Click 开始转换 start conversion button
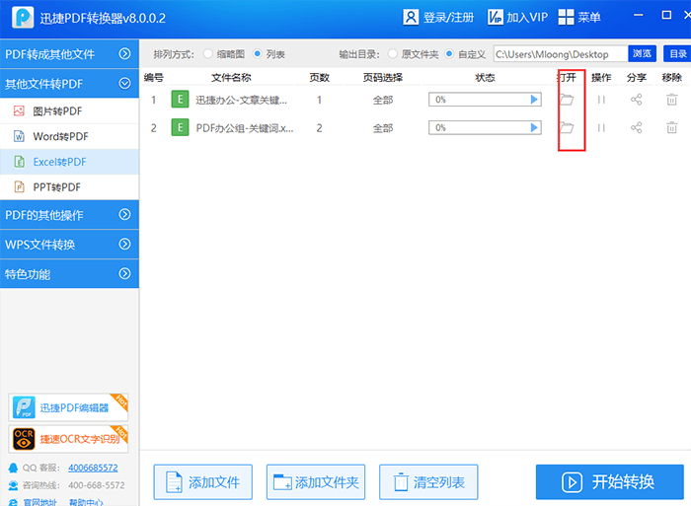 [x=610, y=481]
